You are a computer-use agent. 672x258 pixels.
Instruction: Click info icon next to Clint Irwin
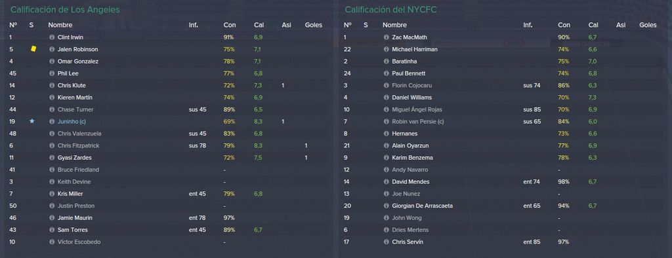(x=52, y=37)
